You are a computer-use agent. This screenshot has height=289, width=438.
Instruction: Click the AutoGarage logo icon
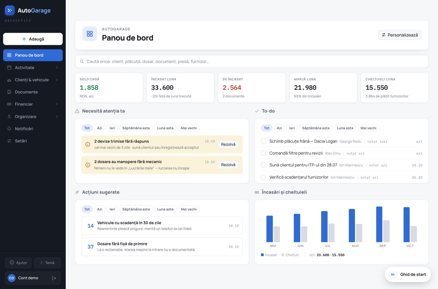pos(10,10)
